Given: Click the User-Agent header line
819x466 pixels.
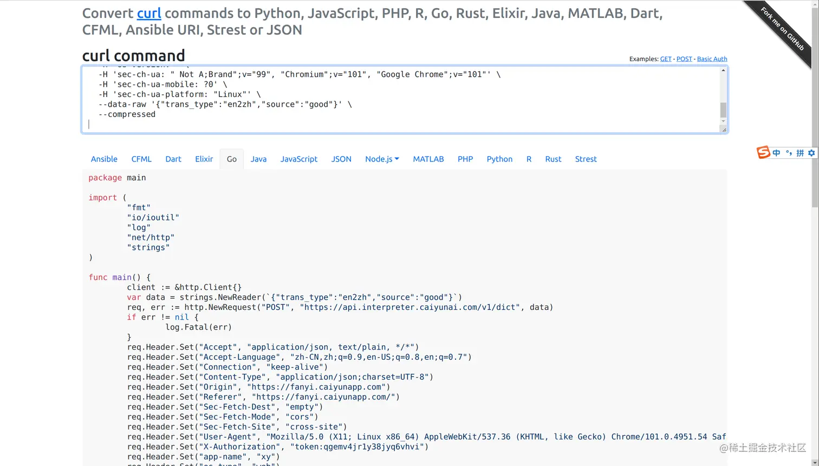Looking at the screenshot, I should pyautogui.click(x=427, y=437).
